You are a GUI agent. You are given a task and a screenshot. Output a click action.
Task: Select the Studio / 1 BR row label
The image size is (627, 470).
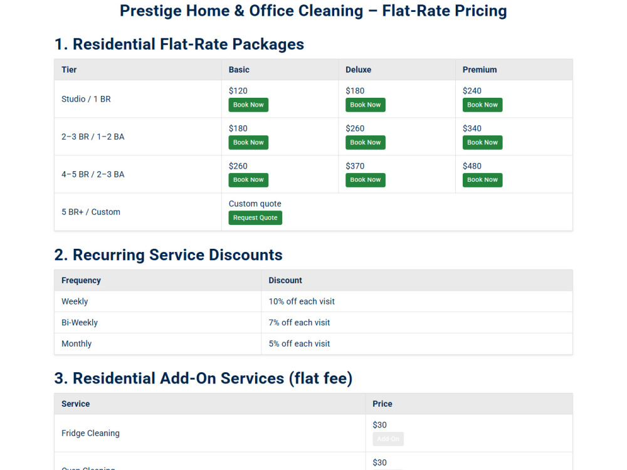[86, 99]
